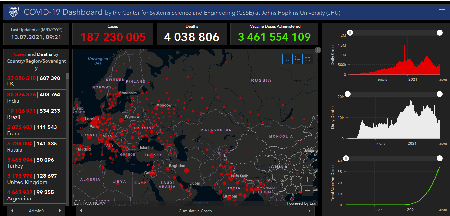This screenshot has height=216, width=450.
Task: Click the Powered by Esri link
Action: (301, 203)
